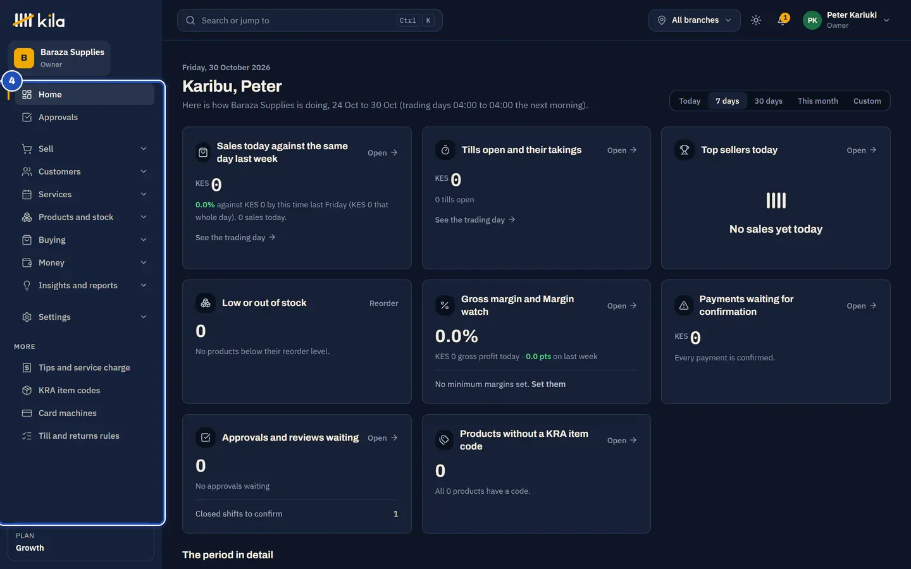Viewport: 911px width, 569px height.
Task: Open the Tills open and their takings card
Action: pyautogui.click(x=622, y=150)
